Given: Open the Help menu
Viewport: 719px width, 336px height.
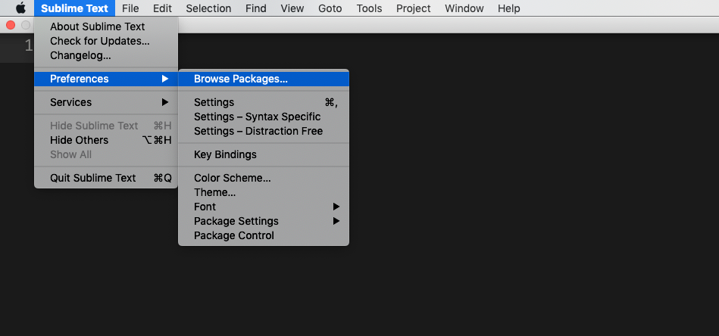Looking at the screenshot, I should coord(508,8).
